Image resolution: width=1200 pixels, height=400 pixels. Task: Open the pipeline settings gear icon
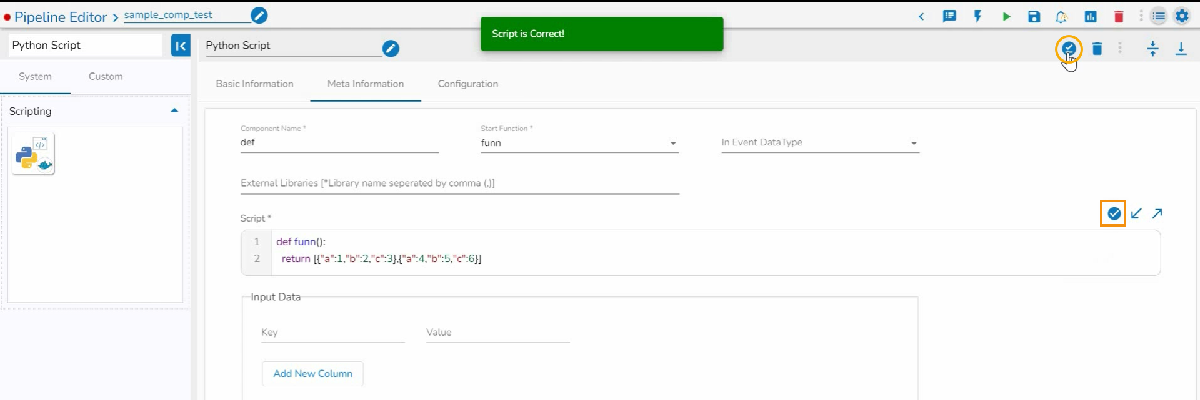[1182, 17]
